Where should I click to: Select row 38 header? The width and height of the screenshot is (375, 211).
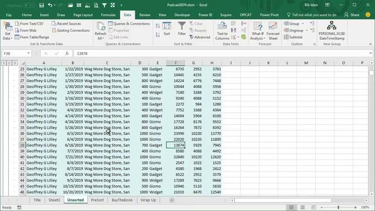(22, 145)
